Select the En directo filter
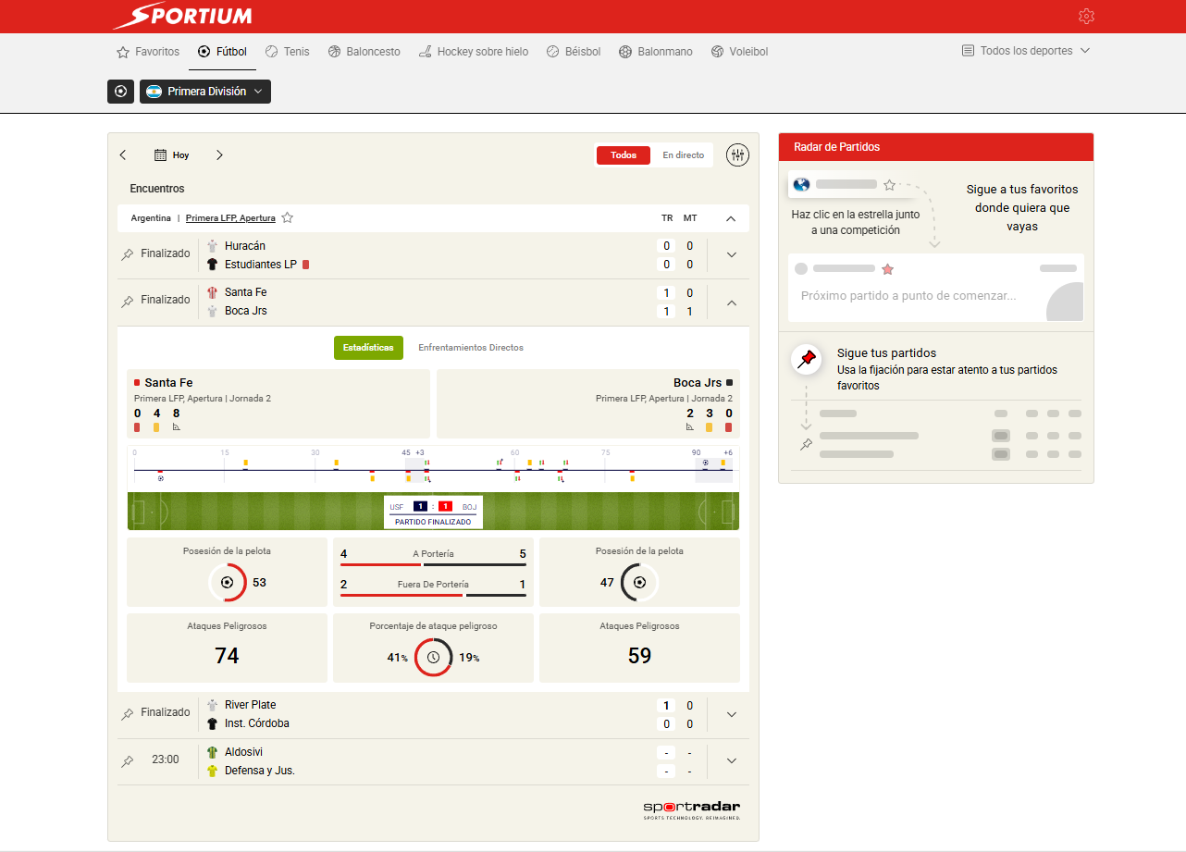Viewport: 1186px width, 852px height. click(x=683, y=155)
